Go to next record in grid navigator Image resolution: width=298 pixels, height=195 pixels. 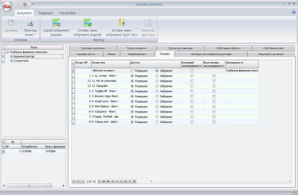99,182
